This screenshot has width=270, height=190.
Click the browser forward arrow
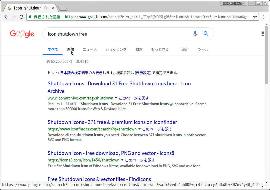tap(14, 17)
